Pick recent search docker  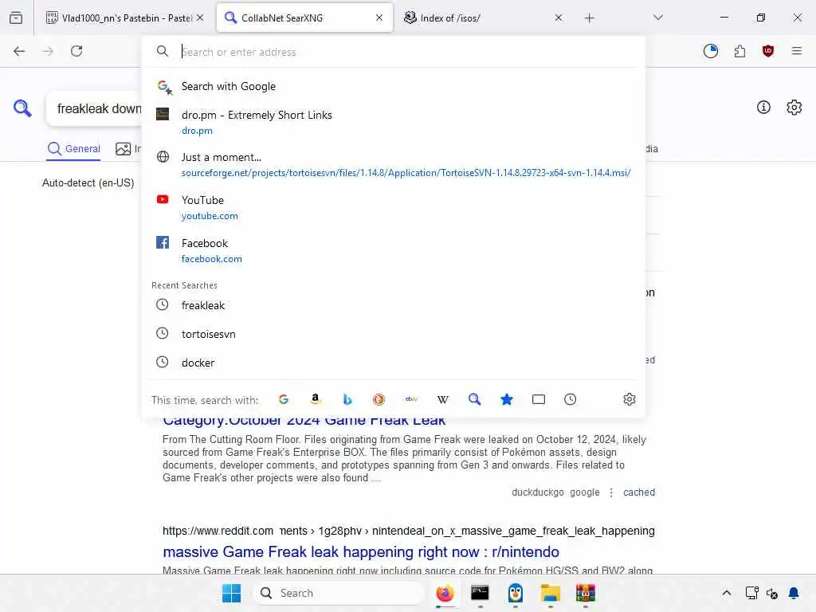(x=394, y=363)
